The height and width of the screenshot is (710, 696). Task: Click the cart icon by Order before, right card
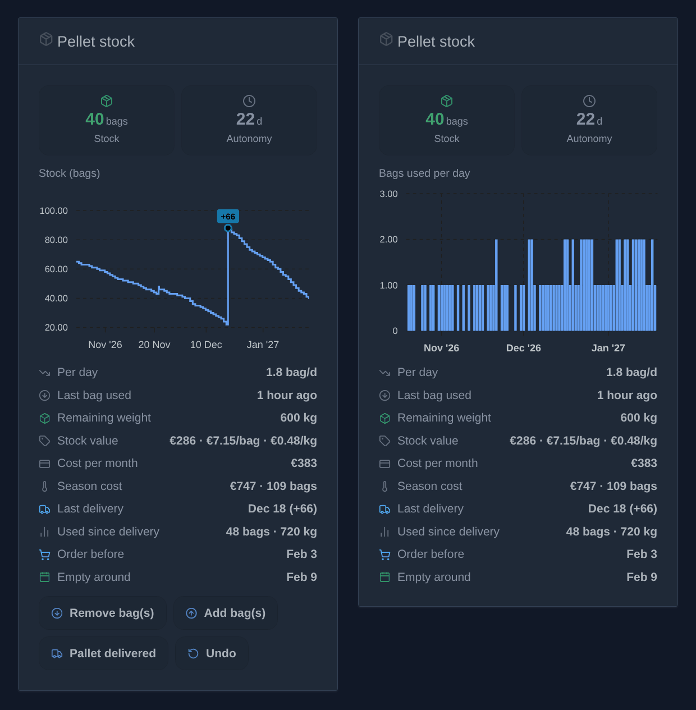[x=385, y=555]
